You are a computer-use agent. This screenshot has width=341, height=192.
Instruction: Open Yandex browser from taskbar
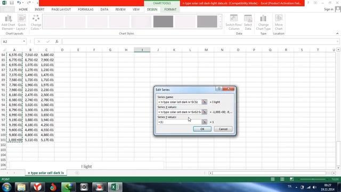pos(37,187)
